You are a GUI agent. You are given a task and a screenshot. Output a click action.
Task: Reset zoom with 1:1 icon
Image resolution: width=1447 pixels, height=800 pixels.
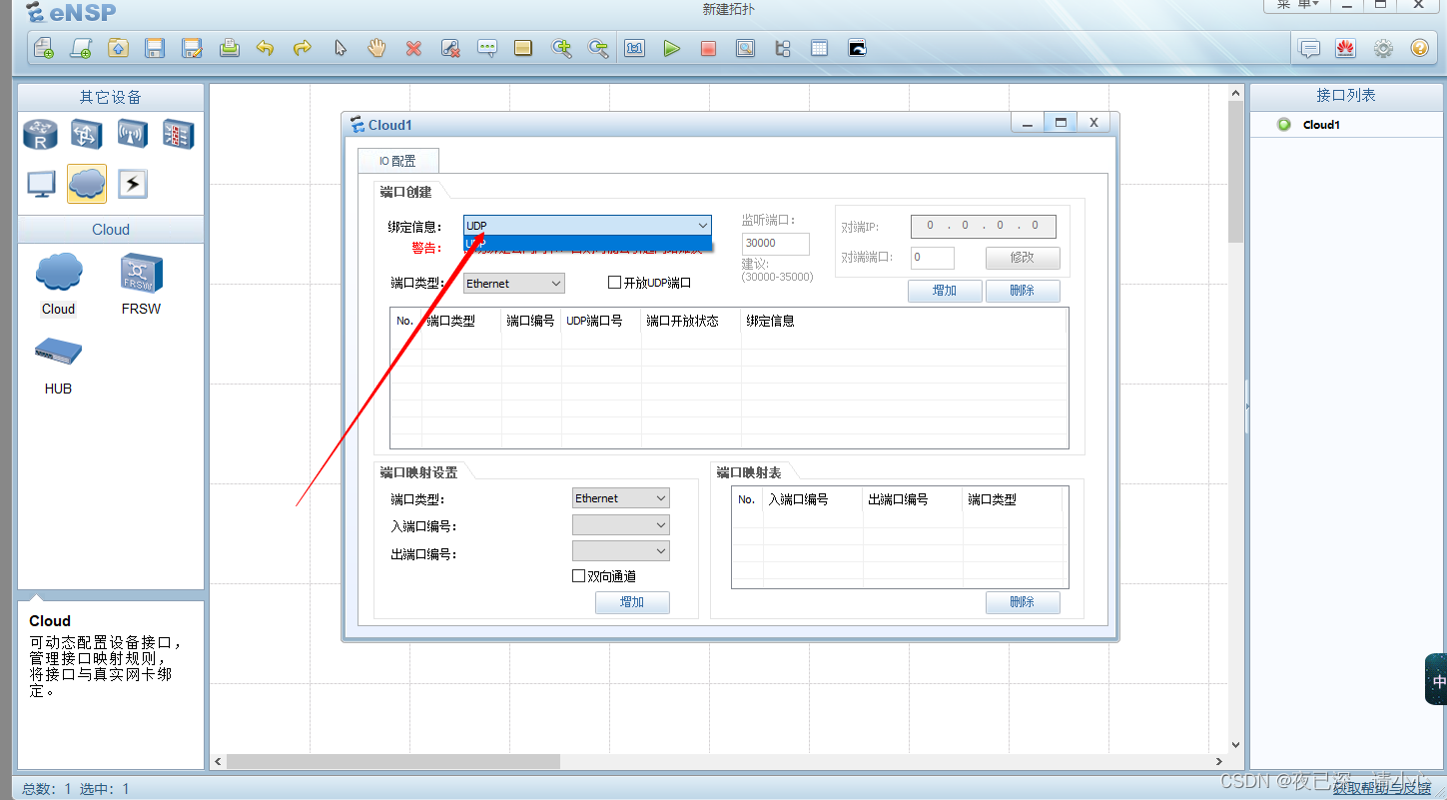[634, 48]
